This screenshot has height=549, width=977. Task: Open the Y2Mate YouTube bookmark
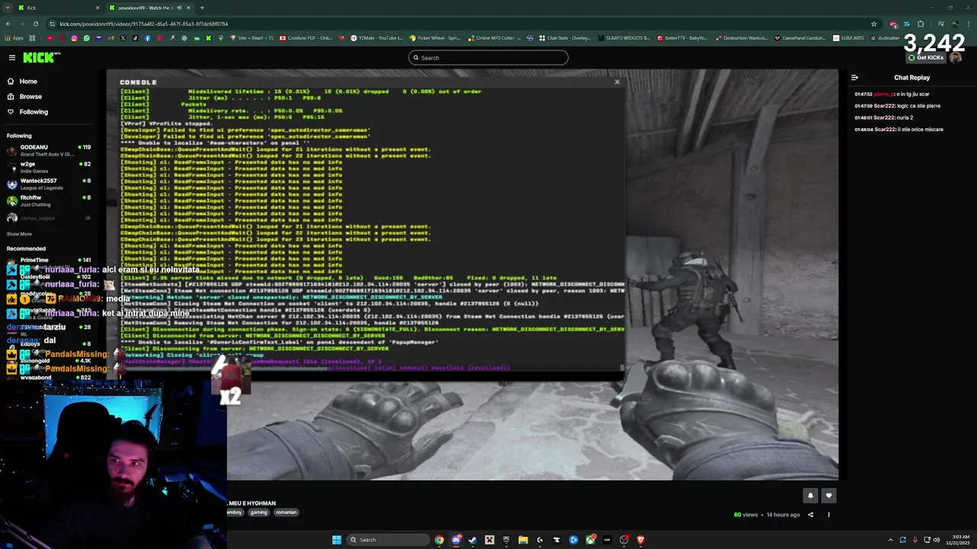pos(377,37)
